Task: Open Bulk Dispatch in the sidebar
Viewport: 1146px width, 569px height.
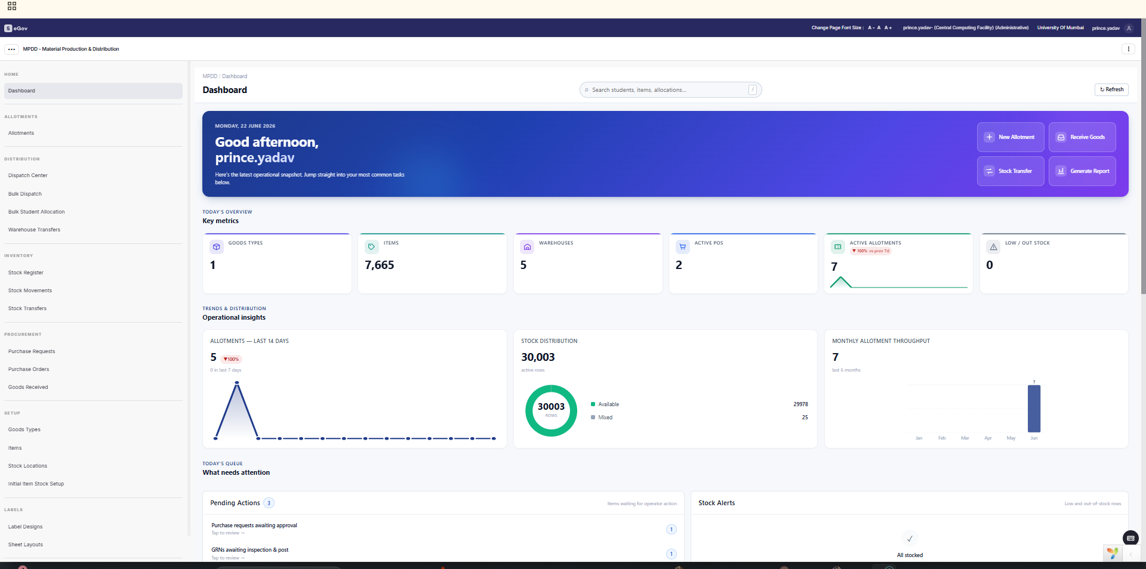Action: (93, 194)
